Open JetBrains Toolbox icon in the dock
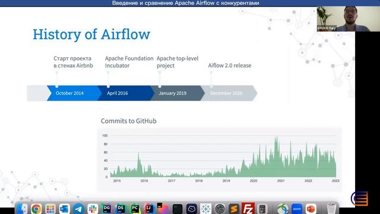This screenshot has height=214, width=380. 163,209
